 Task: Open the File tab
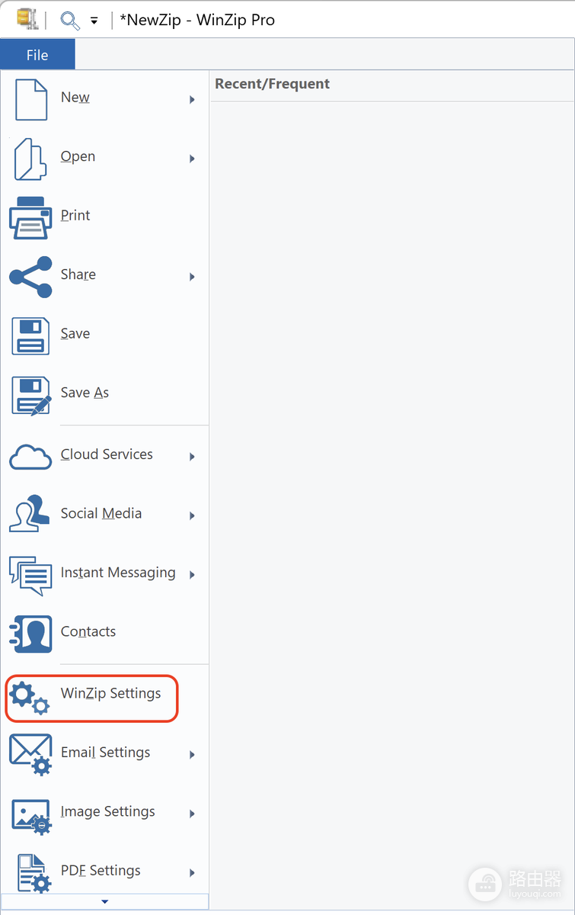point(37,55)
